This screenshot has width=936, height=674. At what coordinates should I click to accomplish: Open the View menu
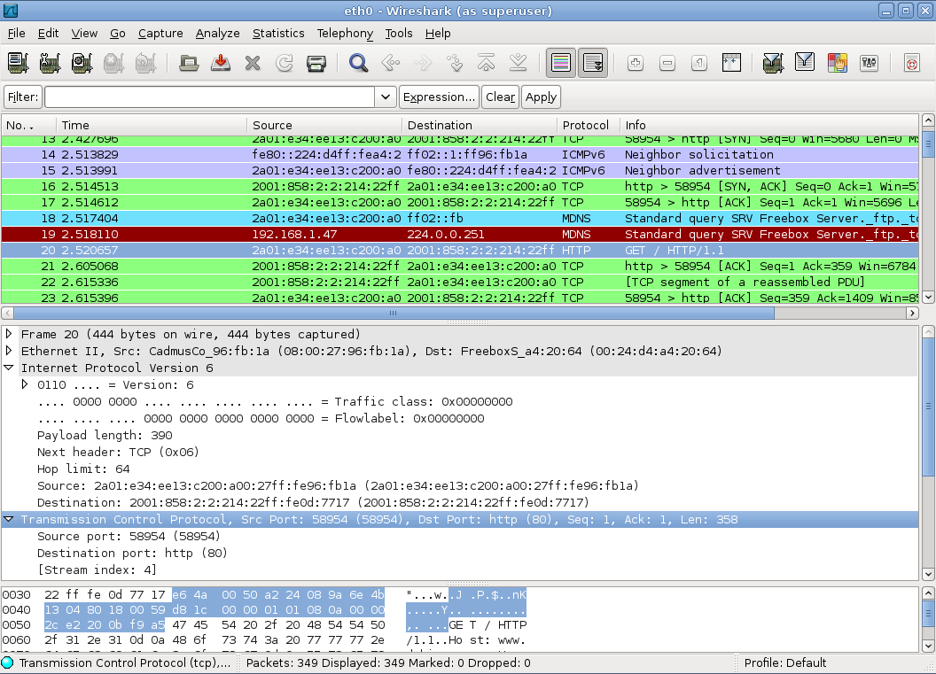(84, 34)
